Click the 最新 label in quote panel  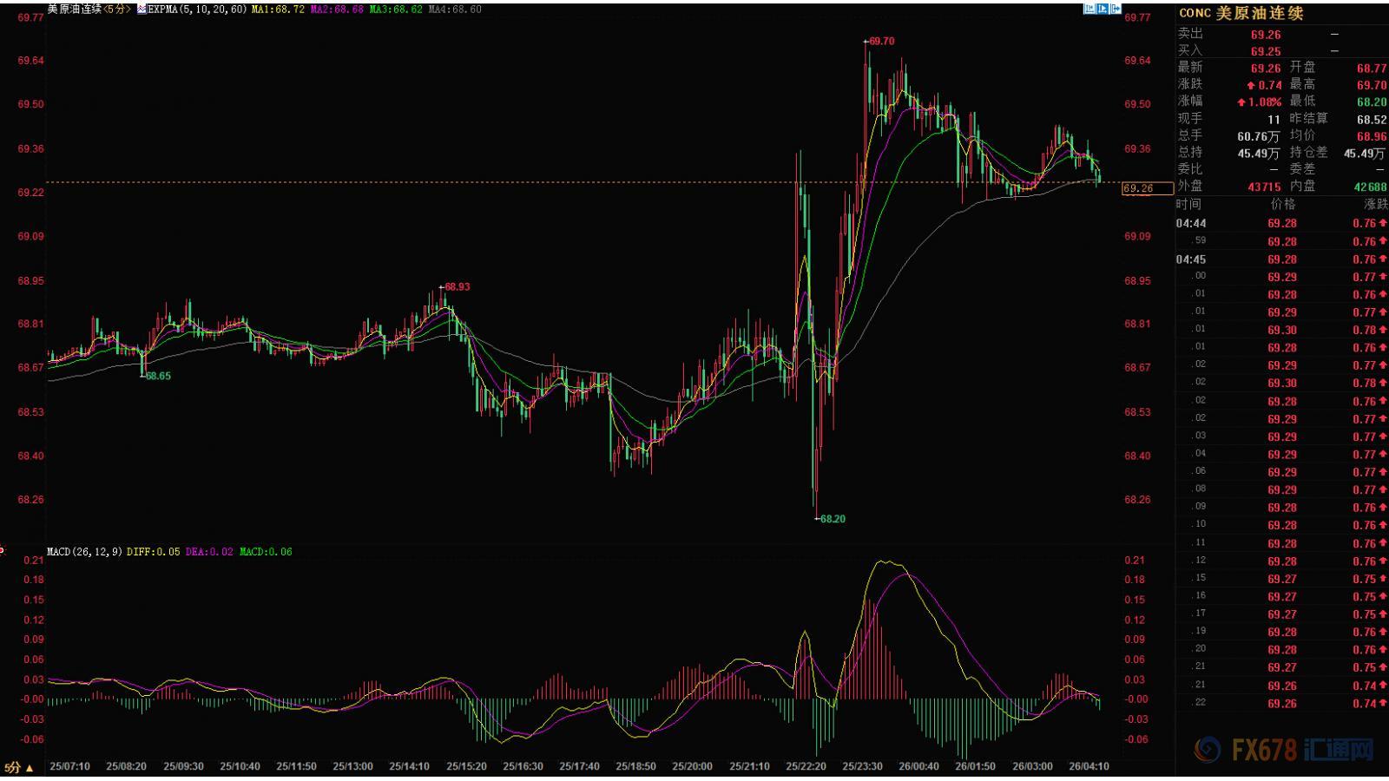click(1190, 68)
